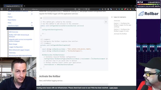Click the padlock site security icon
The width and height of the screenshot is (161, 90).
tap(24, 9)
